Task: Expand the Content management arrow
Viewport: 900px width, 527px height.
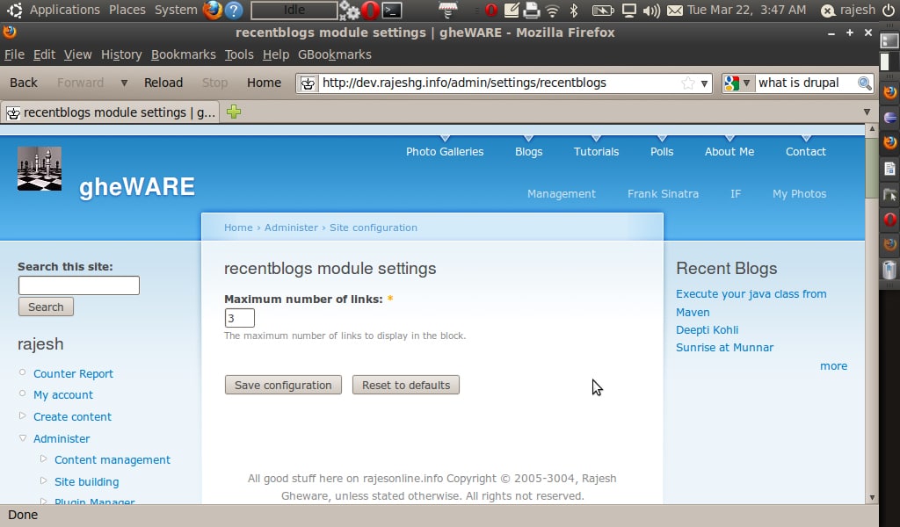Action: coord(44,458)
